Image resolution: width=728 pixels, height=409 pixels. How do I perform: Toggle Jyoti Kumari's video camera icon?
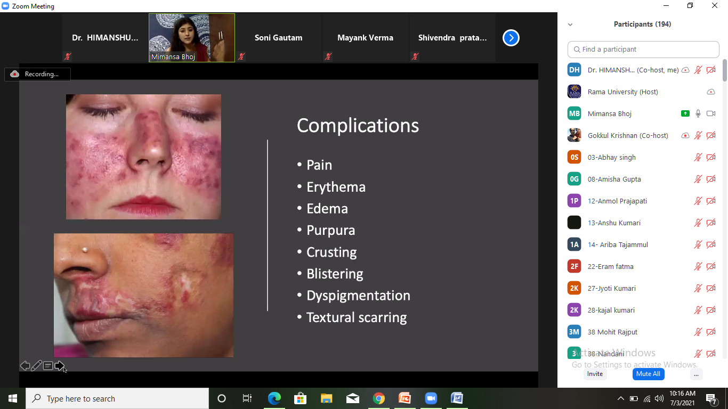(x=711, y=288)
